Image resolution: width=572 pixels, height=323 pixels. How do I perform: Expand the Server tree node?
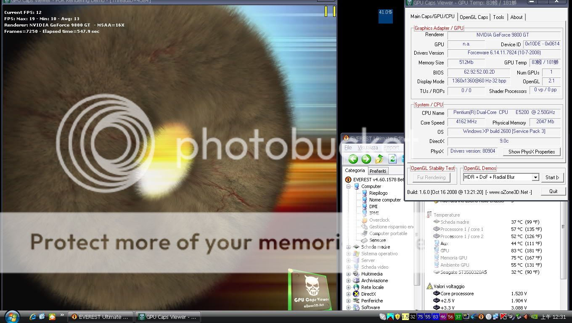click(348, 260)
